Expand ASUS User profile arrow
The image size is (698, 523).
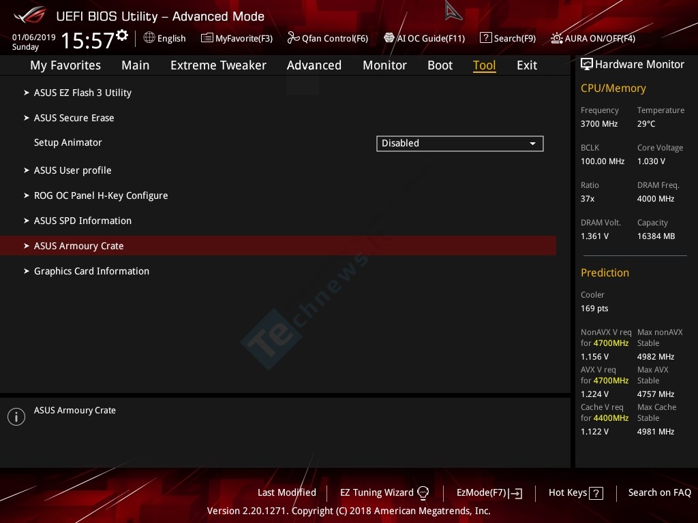point(27,170)
